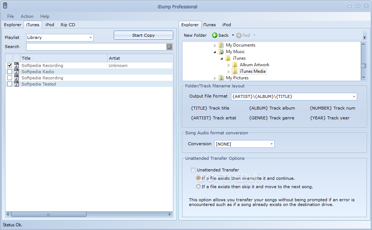372x230 pixels.
Task: Sort tracks by Artist column header
Action: coord(140,58)
